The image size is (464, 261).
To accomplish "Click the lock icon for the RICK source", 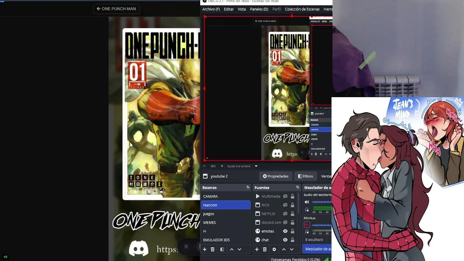I will click(x=292, y=205).
